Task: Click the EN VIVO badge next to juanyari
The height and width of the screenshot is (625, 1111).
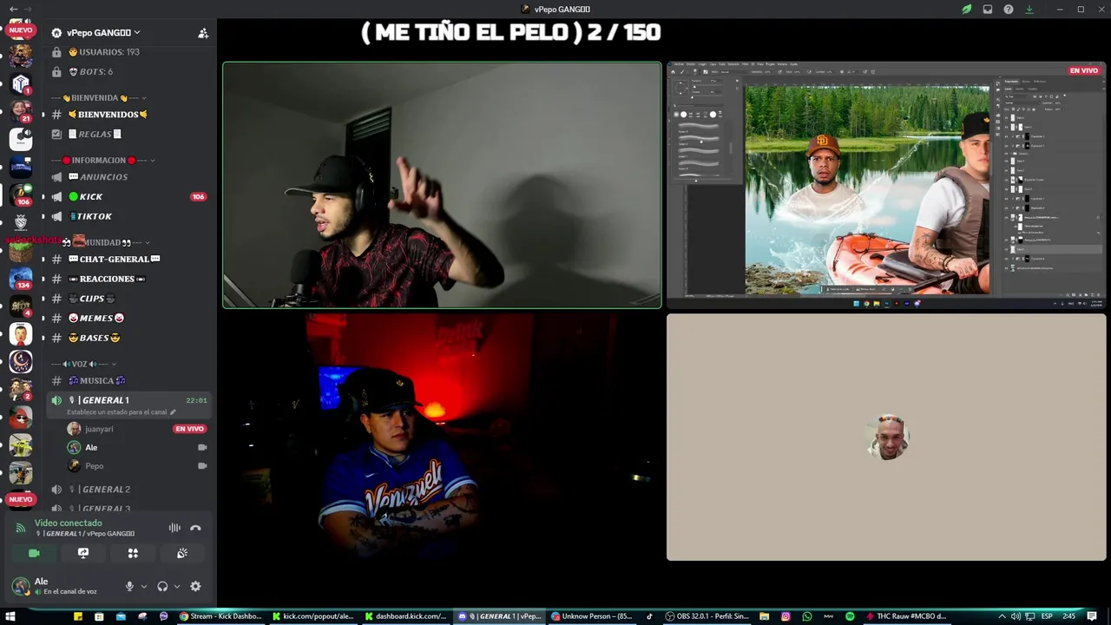Action: click(x=189, y=429)
